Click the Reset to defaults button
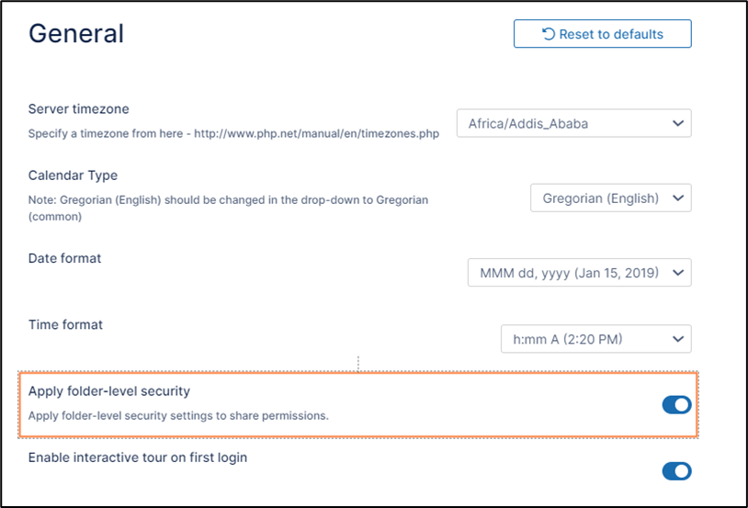Image resolution: width=748 pixels, height=508 pixels. 602,34
